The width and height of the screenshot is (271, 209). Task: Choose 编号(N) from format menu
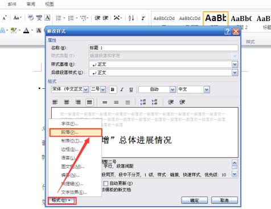coord(75,175)
